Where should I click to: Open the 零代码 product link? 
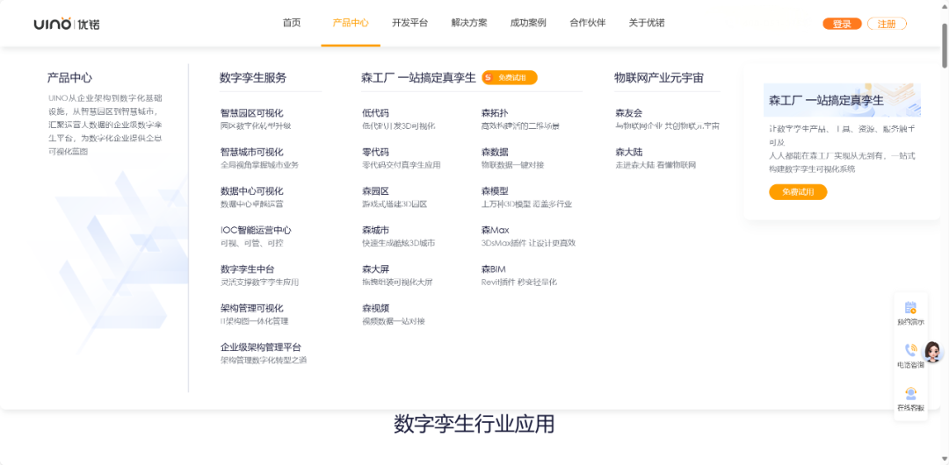click(x=375, y=152)
